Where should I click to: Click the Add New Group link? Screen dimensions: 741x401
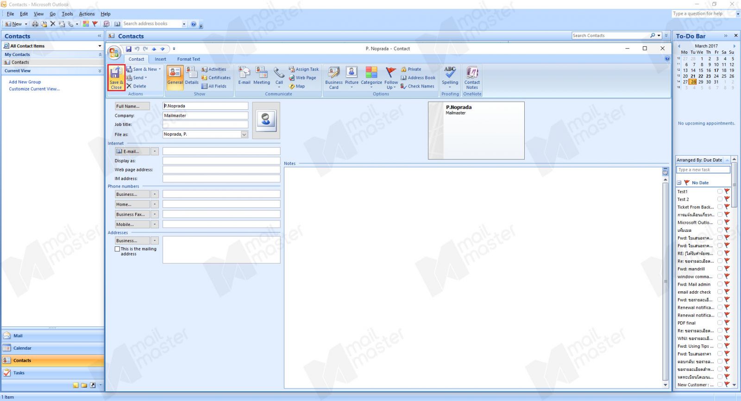(x=25, y=82)
